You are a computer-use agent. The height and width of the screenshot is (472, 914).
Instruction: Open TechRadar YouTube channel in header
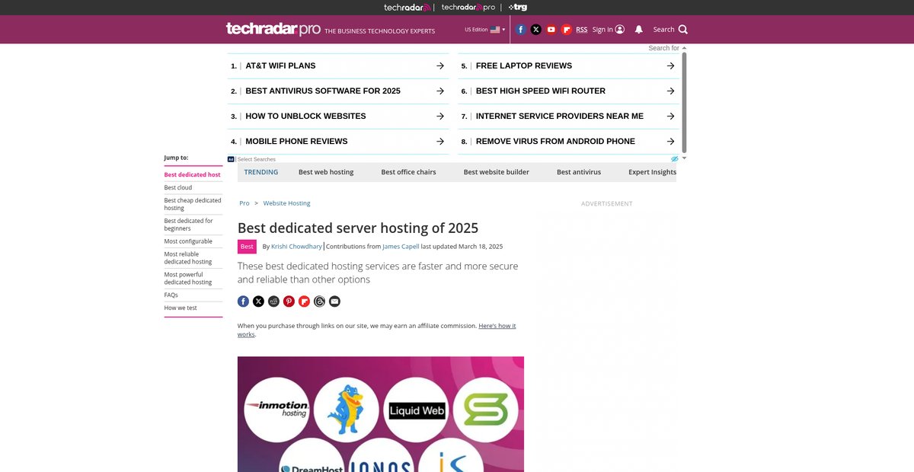[x=551, y=30]
